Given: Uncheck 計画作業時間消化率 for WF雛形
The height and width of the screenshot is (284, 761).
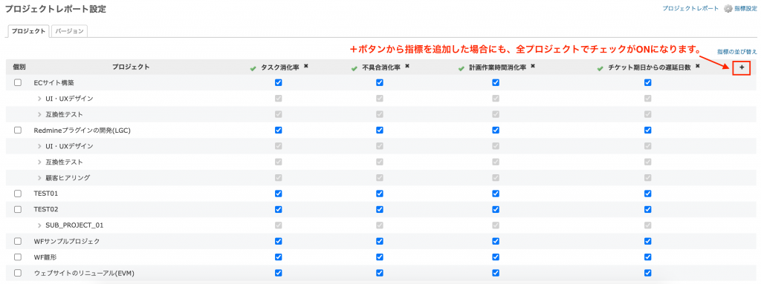Looking at the screenshot, I should pyautogui.click(x=496, y=257).
